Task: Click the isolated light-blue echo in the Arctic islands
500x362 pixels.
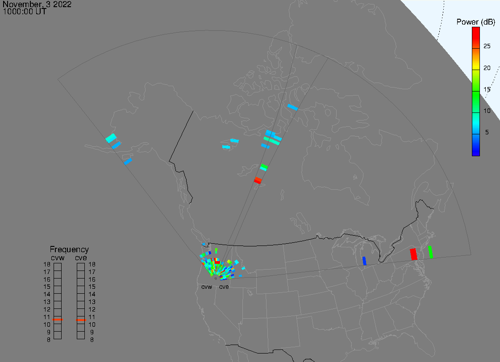Action: click(x=292, y=107)
